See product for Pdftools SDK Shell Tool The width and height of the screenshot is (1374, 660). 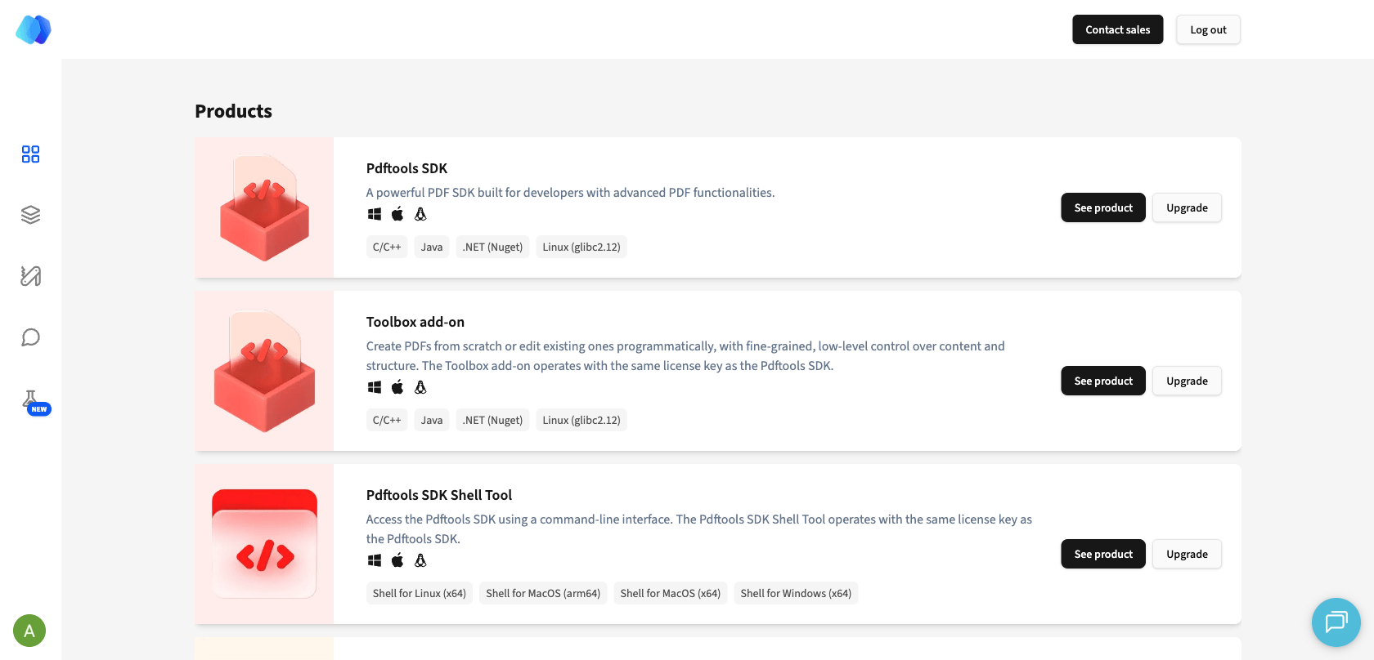(x=1103, y=554)
